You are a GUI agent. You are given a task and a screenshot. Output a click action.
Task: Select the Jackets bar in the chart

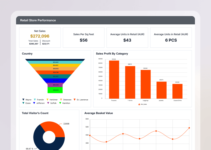[161, 90]
